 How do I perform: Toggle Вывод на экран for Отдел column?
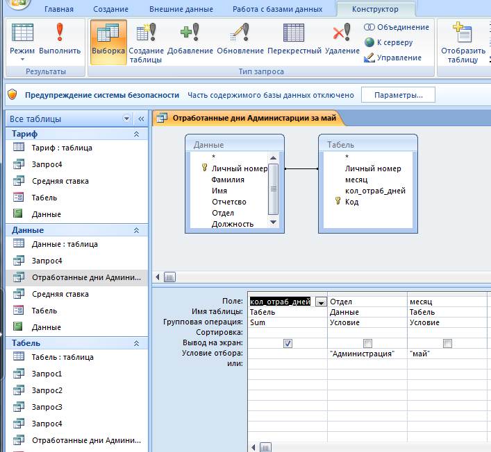pos(367,343)
